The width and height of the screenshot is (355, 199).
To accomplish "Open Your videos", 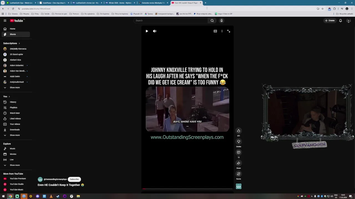I will [x=16, y=124].
